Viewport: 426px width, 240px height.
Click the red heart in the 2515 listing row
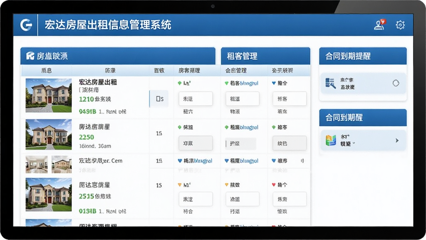pyautogui.click(x=274, y=185)
